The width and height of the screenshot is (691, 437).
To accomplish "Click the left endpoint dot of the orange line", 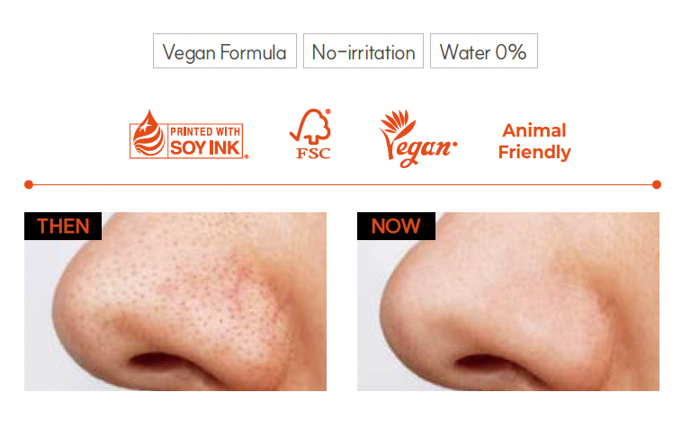I will [29, 184].
